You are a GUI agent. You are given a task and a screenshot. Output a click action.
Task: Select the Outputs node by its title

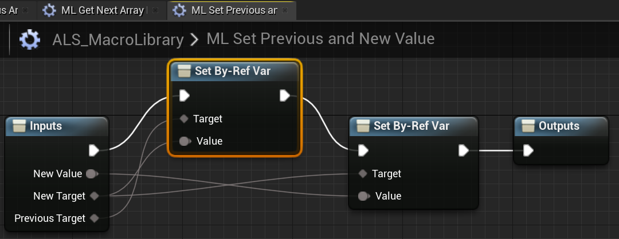(x=559, y=126)
